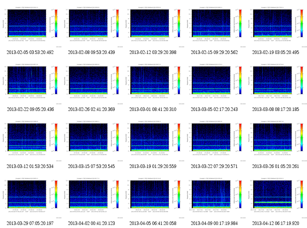This screenshot has width=307, height=228.
Task: Click the caption text 2013-02-05 03:53:20.492
Action: 30,52
